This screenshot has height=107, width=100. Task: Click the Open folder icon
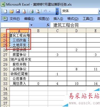12,11
